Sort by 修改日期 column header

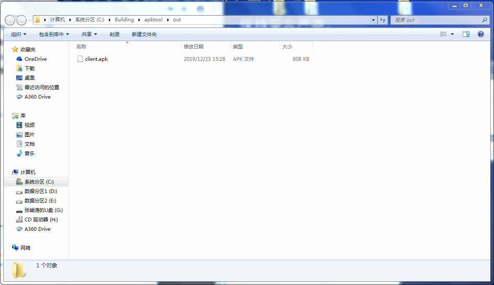[x=205, y=47]
